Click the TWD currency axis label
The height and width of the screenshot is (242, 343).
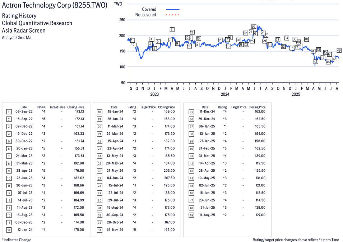pos(118,4)
